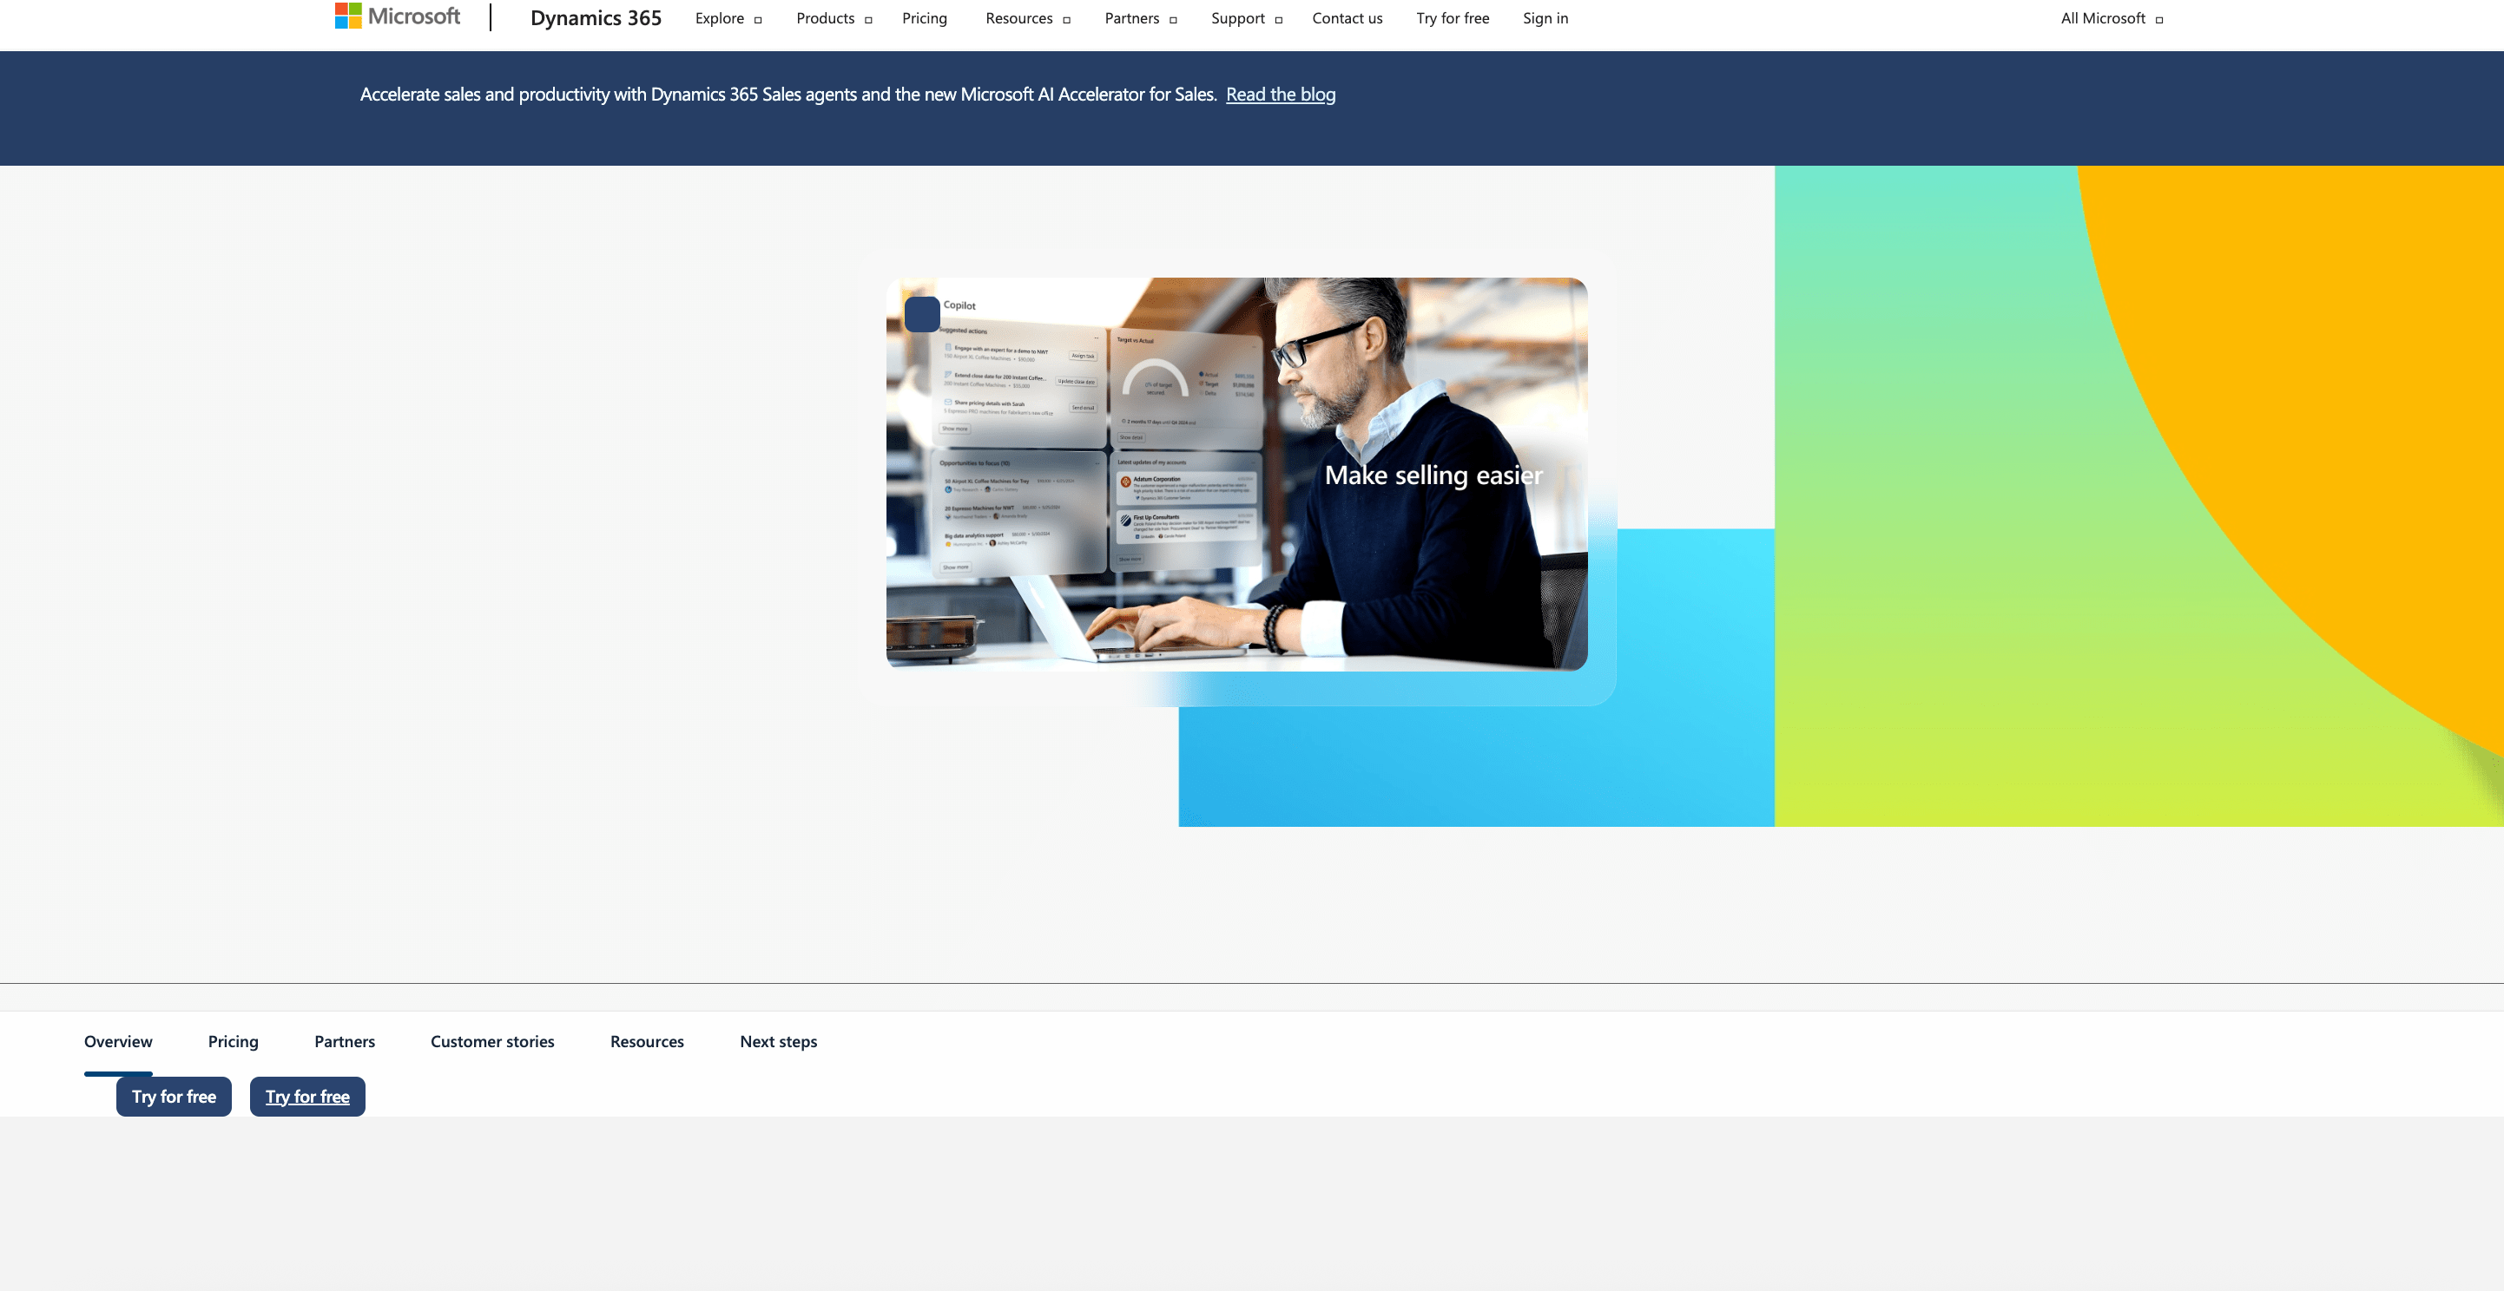Select the Partners tab in section navigation
This screenshot has width=2504, height=1291.
[x=344, y=1041]
